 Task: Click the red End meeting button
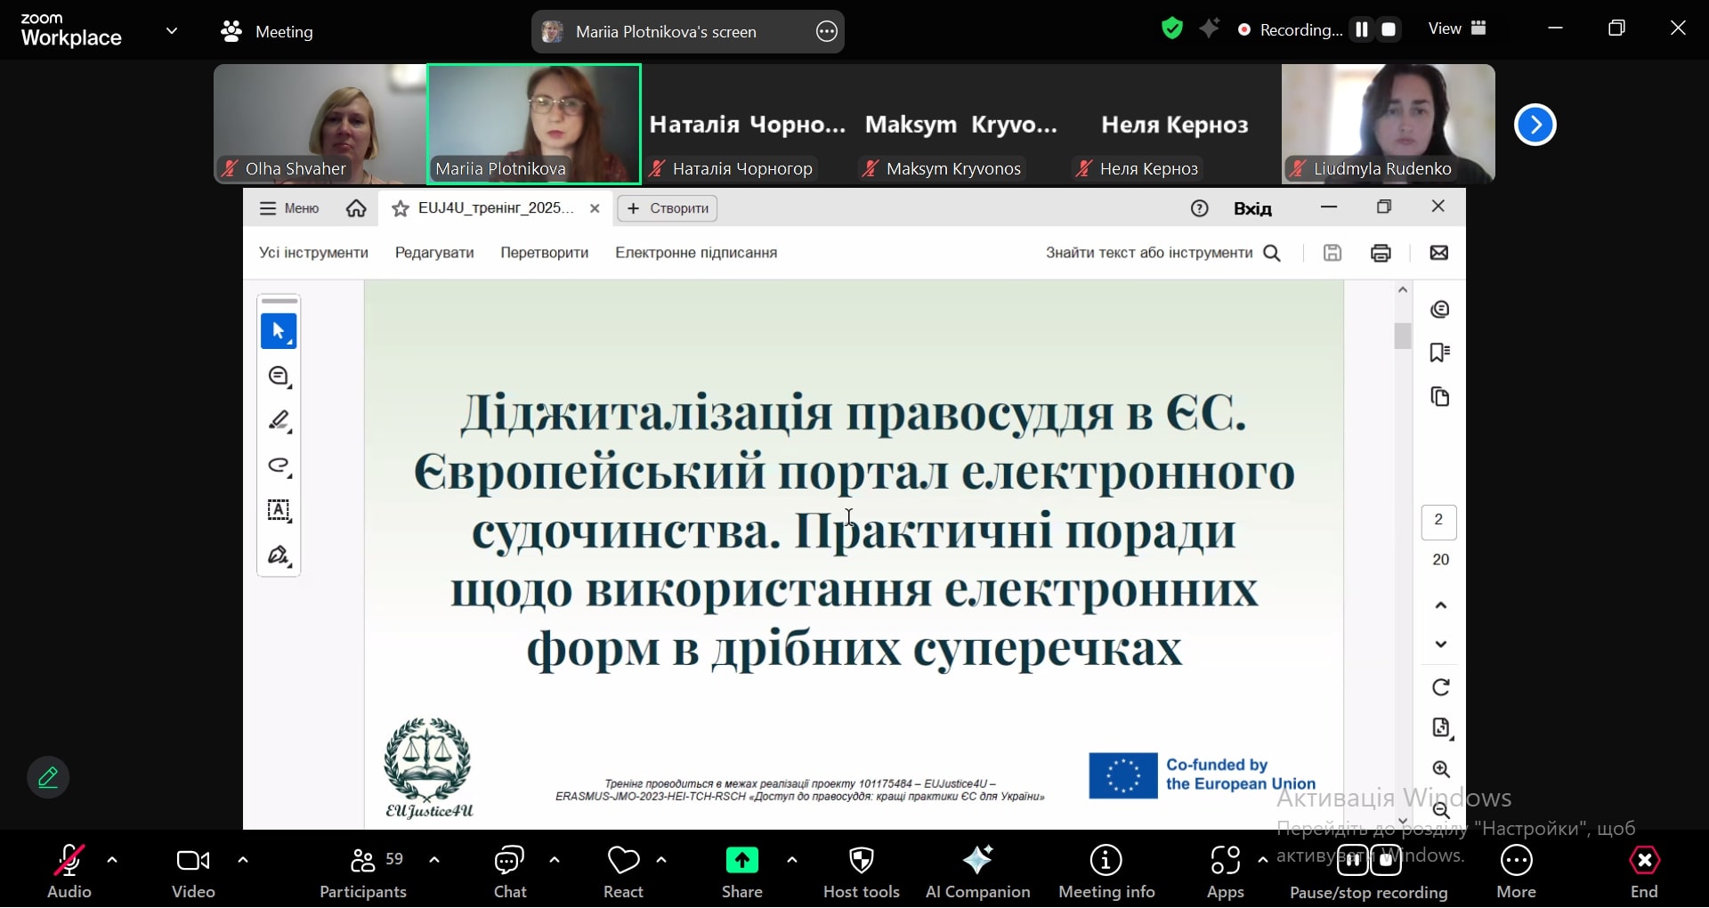[x=1644, y=872]
